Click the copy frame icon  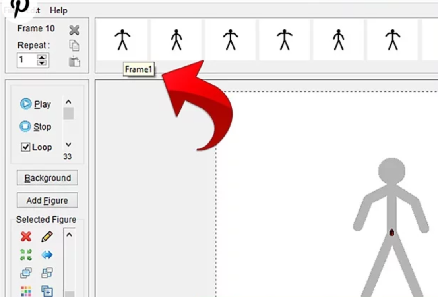coord(75,46)
